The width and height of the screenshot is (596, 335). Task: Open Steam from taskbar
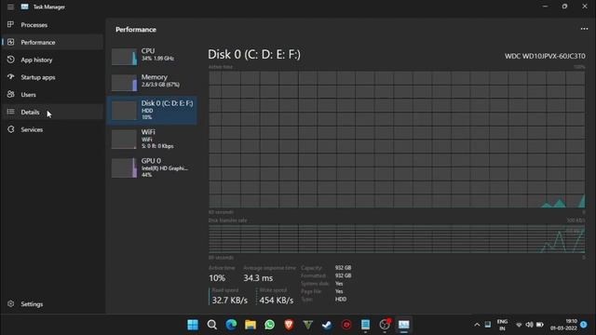point(327,325)
